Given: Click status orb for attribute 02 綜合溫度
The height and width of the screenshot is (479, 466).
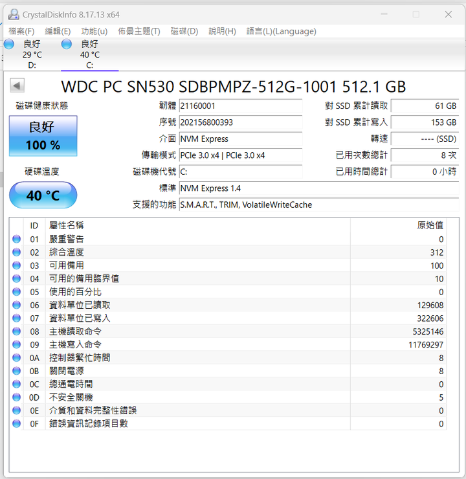Looking at the screenshot, I should 16,252.
